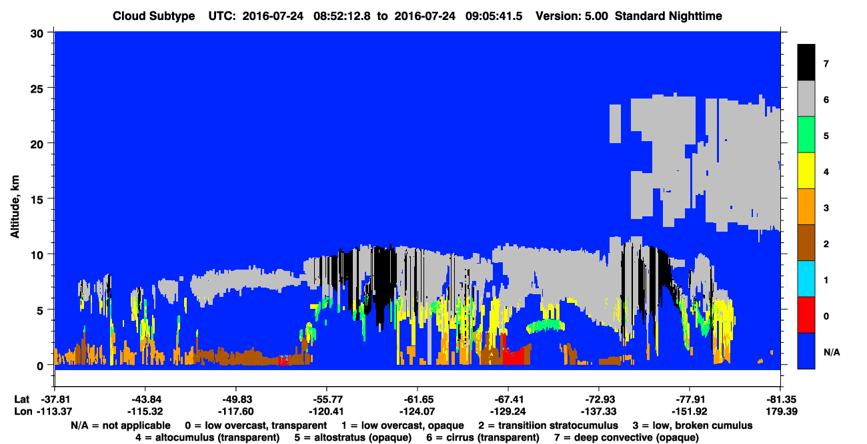Click the end time '09:05:41.5' in title

[492, 15]
